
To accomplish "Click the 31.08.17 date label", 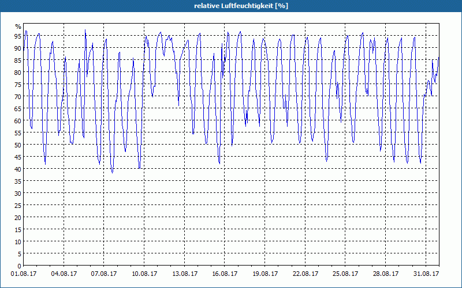I will (x=426, y=274).
